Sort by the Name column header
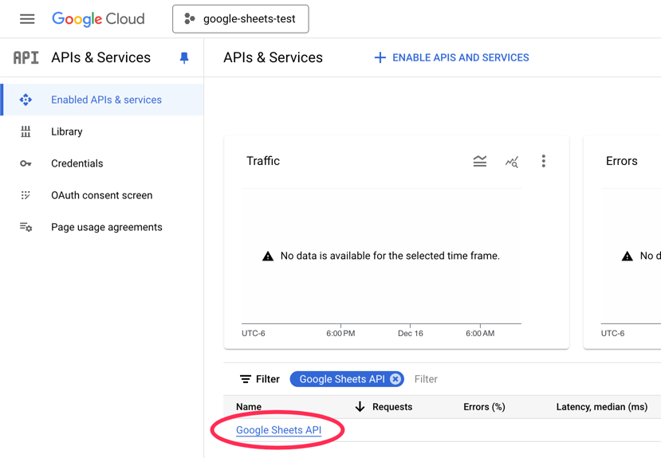The width and height of the screenshot is (661, 458). [249, 406]
